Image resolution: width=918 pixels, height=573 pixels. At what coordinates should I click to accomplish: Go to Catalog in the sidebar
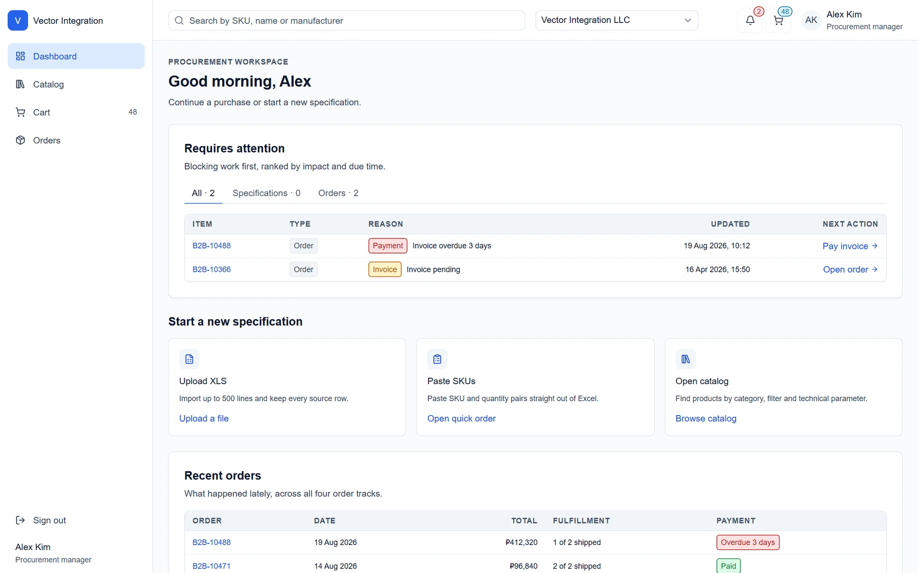(76, 84)
